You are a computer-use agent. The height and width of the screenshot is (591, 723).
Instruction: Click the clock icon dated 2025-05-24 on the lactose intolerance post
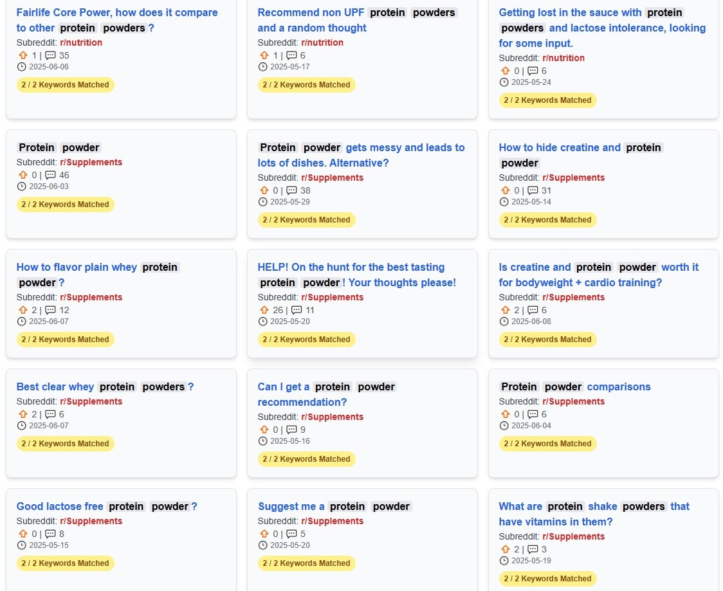(x=504, y=82)
